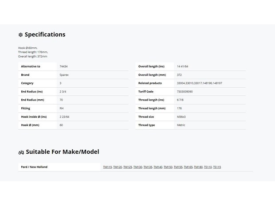Select the TM180 model link
Screen dimensions: 275x206
(x=198, y=167)
